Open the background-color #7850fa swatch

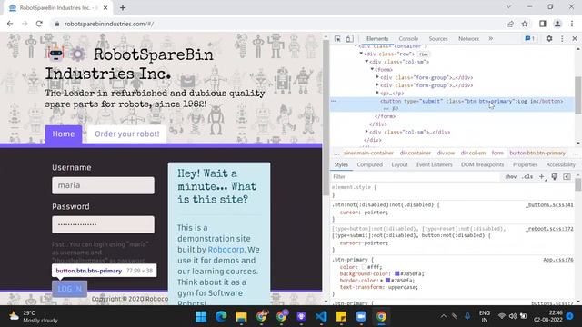pos(396,273)
